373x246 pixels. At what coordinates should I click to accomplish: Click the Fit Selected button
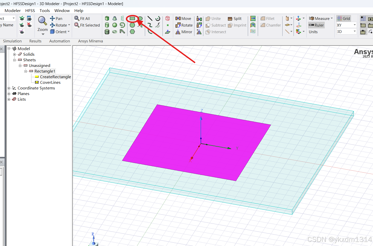tap(87, 25)
